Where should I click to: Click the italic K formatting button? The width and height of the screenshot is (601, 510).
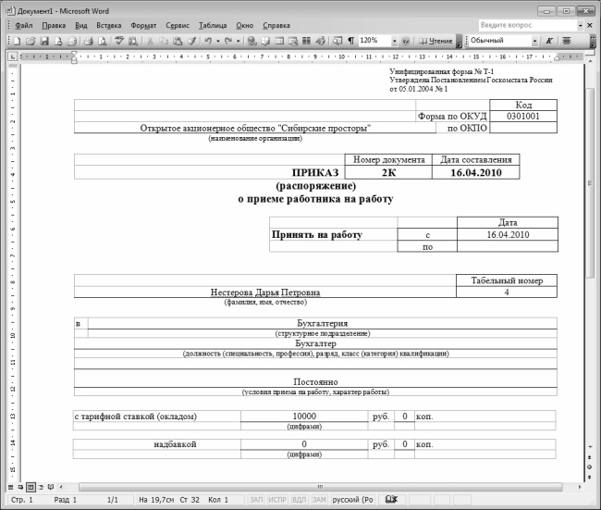(548, 42)
